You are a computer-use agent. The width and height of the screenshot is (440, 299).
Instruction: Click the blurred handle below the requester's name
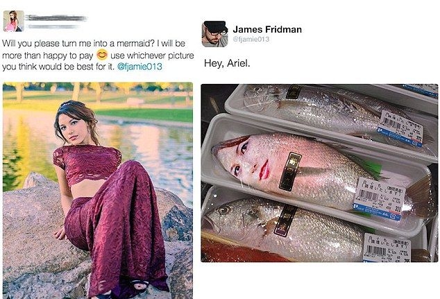click(53, 26)
